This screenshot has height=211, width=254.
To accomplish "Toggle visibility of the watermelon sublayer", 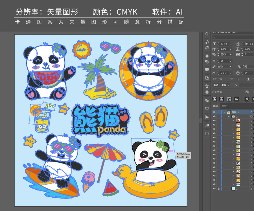I will click(214, 121).
